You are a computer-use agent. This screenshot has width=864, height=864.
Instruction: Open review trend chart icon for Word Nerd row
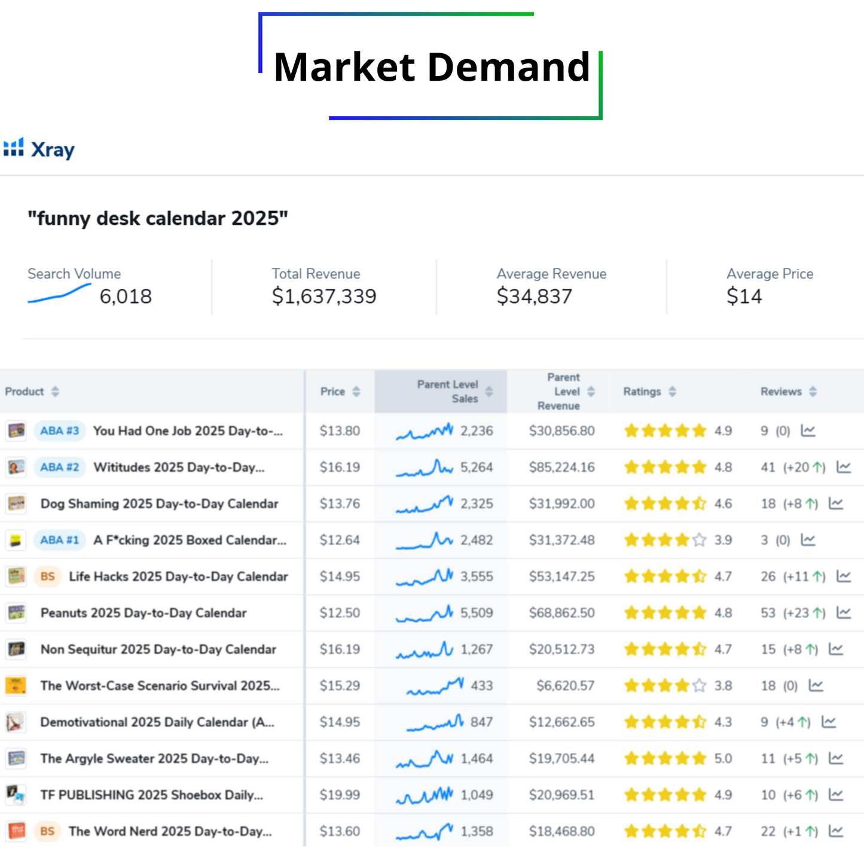(836, 832)
